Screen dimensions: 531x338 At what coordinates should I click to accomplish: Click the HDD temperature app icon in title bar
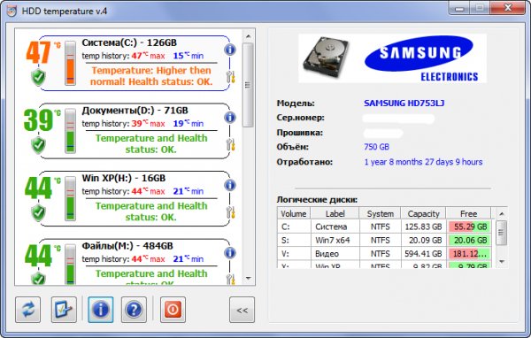click(x=12, y=11)
